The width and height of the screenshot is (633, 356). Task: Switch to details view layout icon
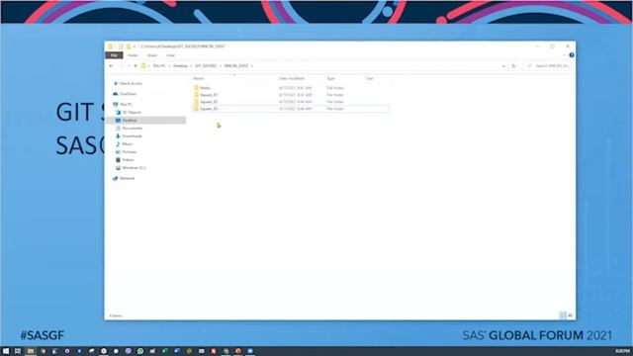pos(563,315)
